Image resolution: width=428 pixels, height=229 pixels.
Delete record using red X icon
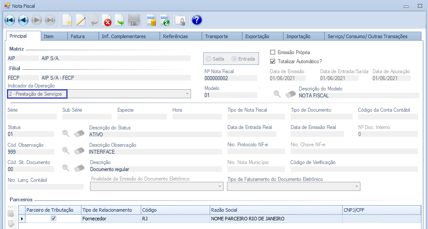[107, 20]
